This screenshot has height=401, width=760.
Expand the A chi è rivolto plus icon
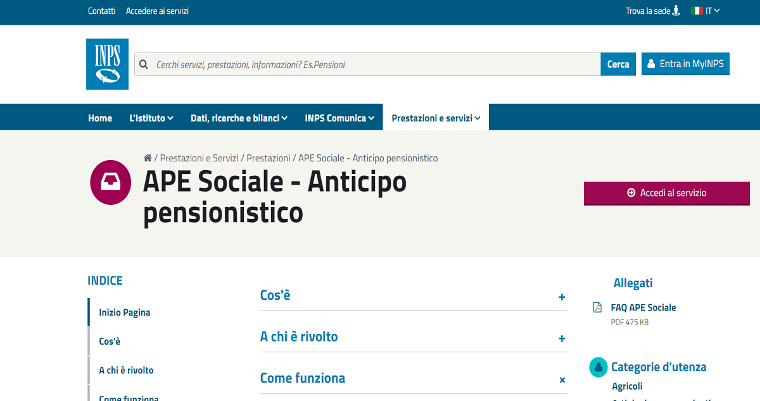point(562,338)
